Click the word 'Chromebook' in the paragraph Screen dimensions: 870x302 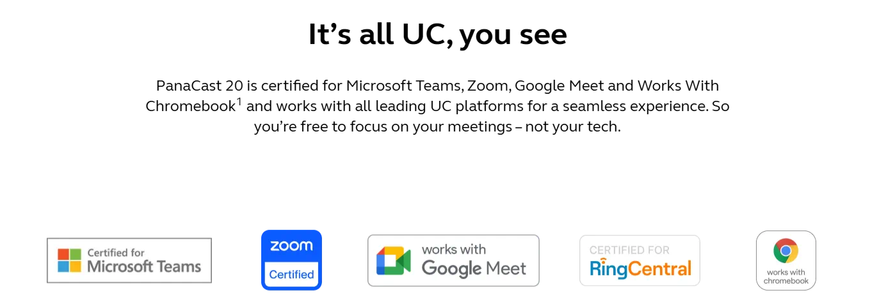pos(191,107)
